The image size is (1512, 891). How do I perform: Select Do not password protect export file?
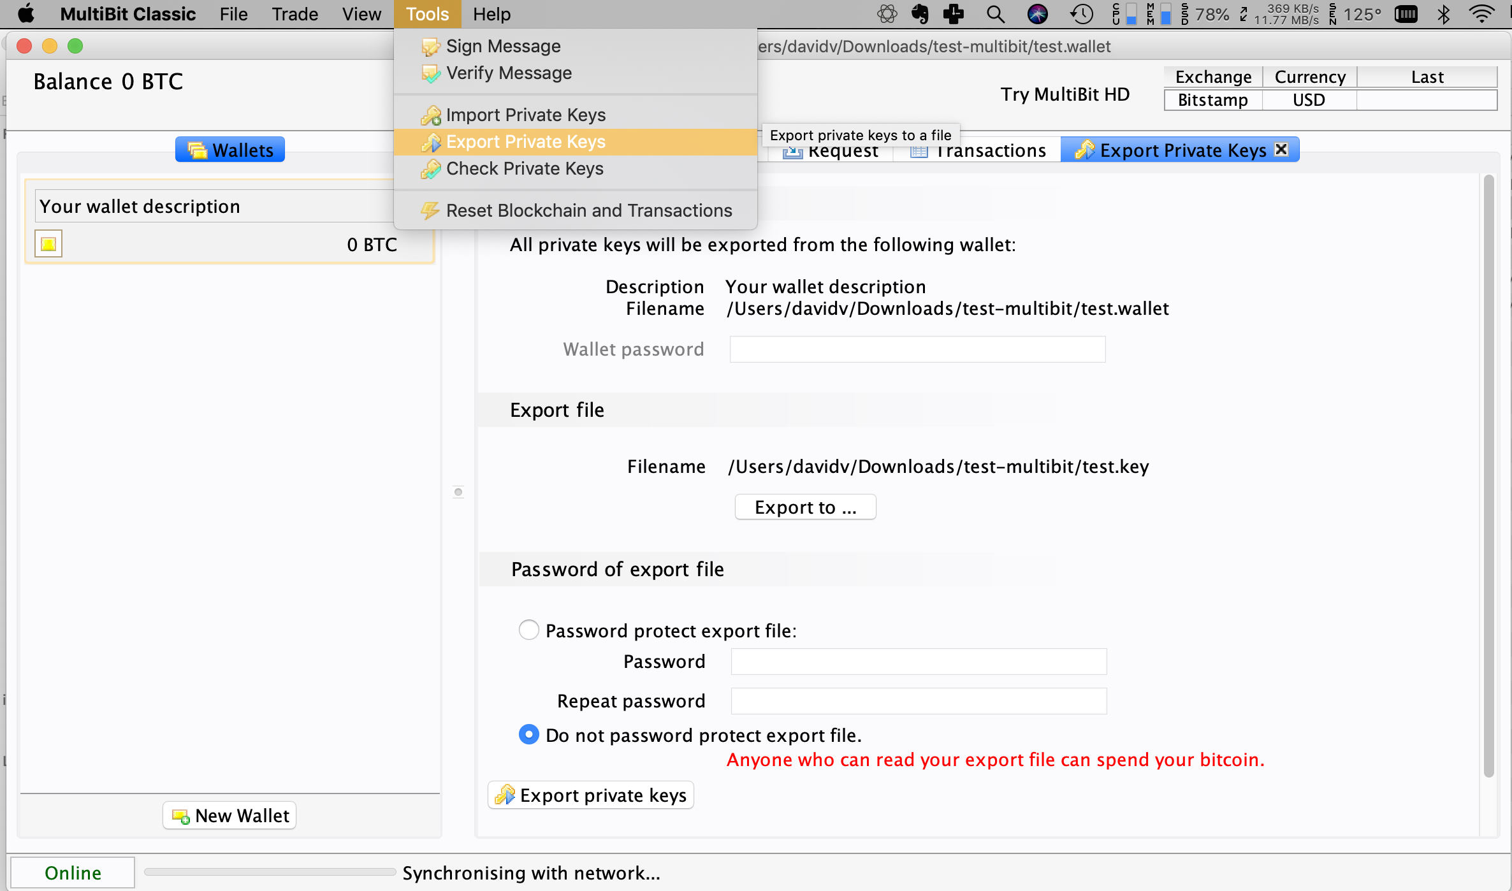(x=529, y=735)
